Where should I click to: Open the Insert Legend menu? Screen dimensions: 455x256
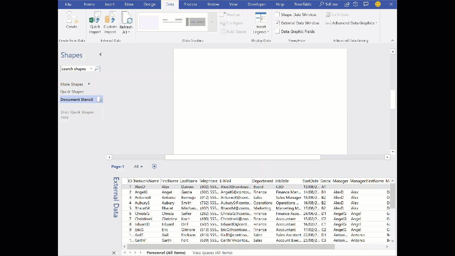coord(261,23)
